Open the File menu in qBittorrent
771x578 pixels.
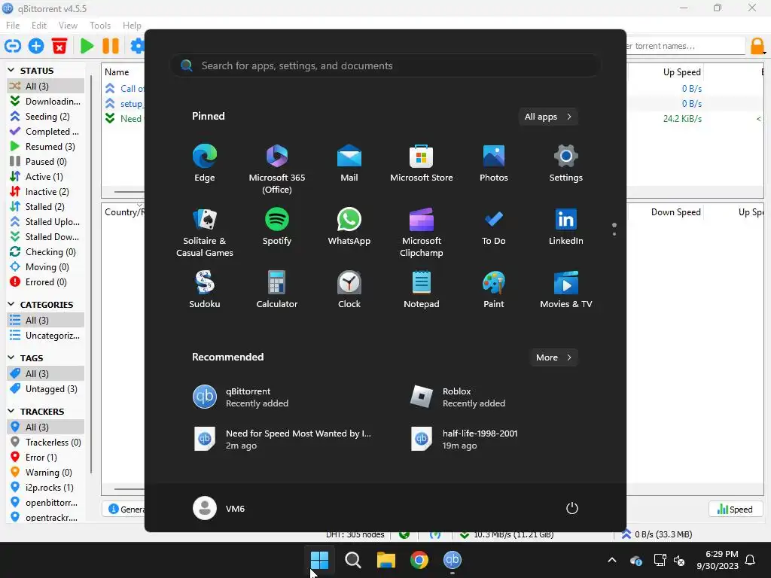[13, 25]
